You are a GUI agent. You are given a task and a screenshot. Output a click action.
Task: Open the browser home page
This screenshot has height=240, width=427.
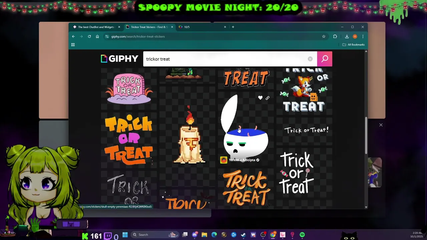pyautogui.click(x=97, y=36)
